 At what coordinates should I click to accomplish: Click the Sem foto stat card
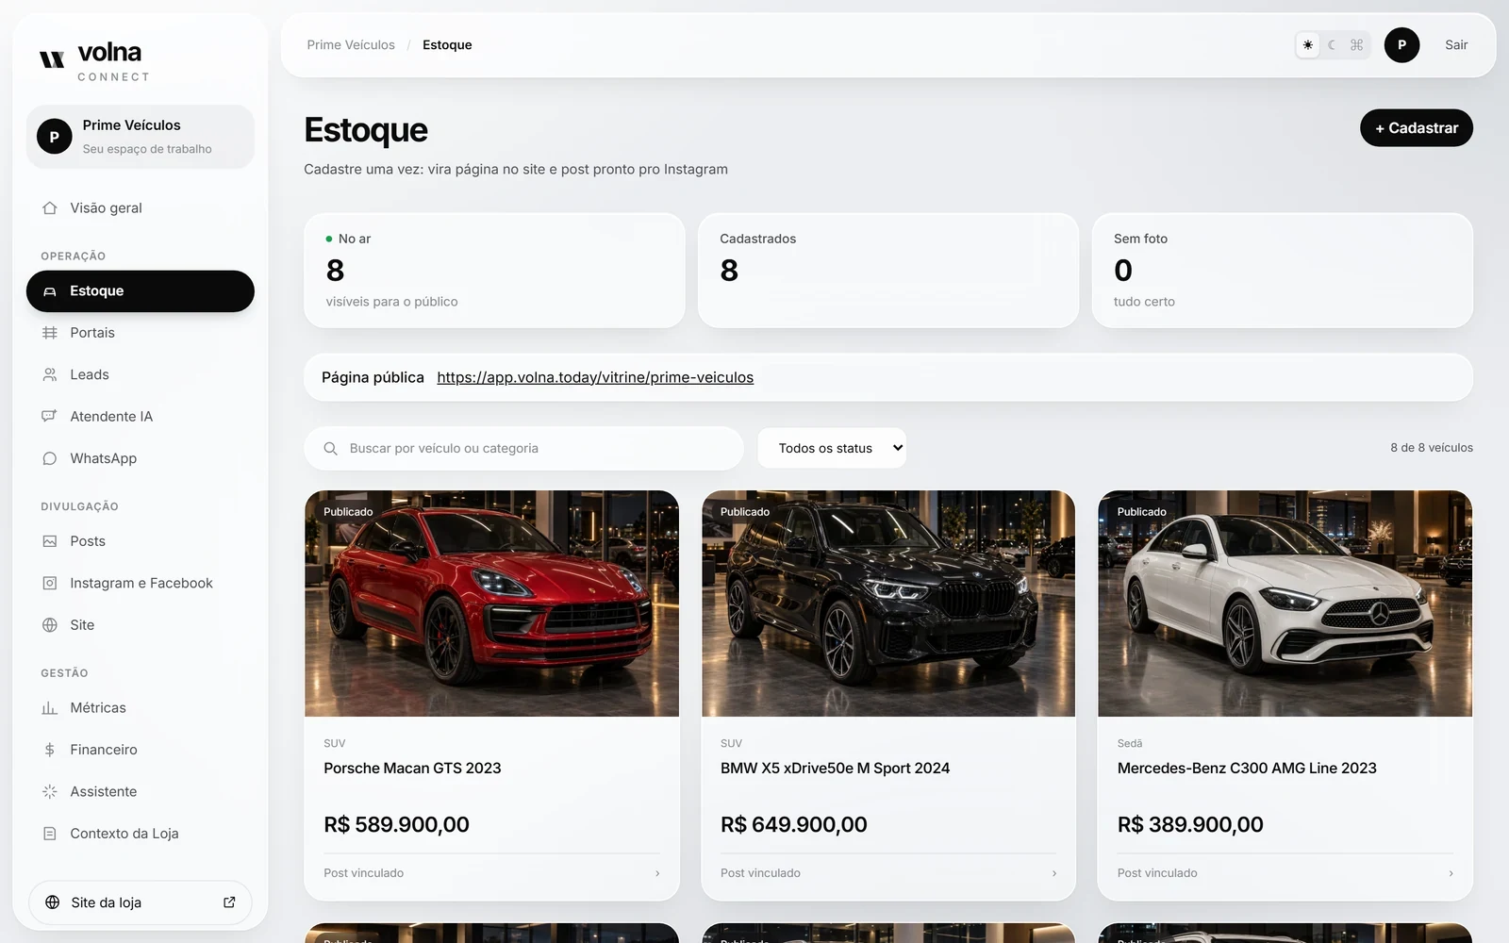1283,271
